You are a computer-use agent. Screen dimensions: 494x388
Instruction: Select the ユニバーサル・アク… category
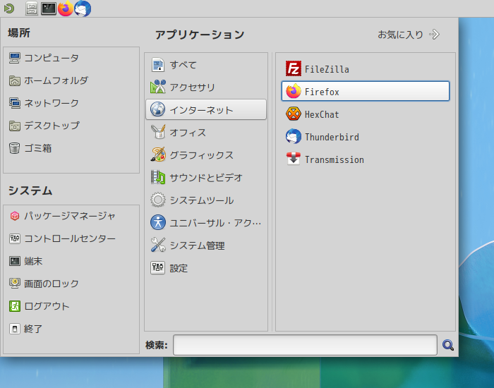[206, 223]
